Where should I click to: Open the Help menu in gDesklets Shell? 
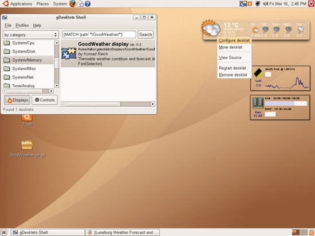coord(37,26)
